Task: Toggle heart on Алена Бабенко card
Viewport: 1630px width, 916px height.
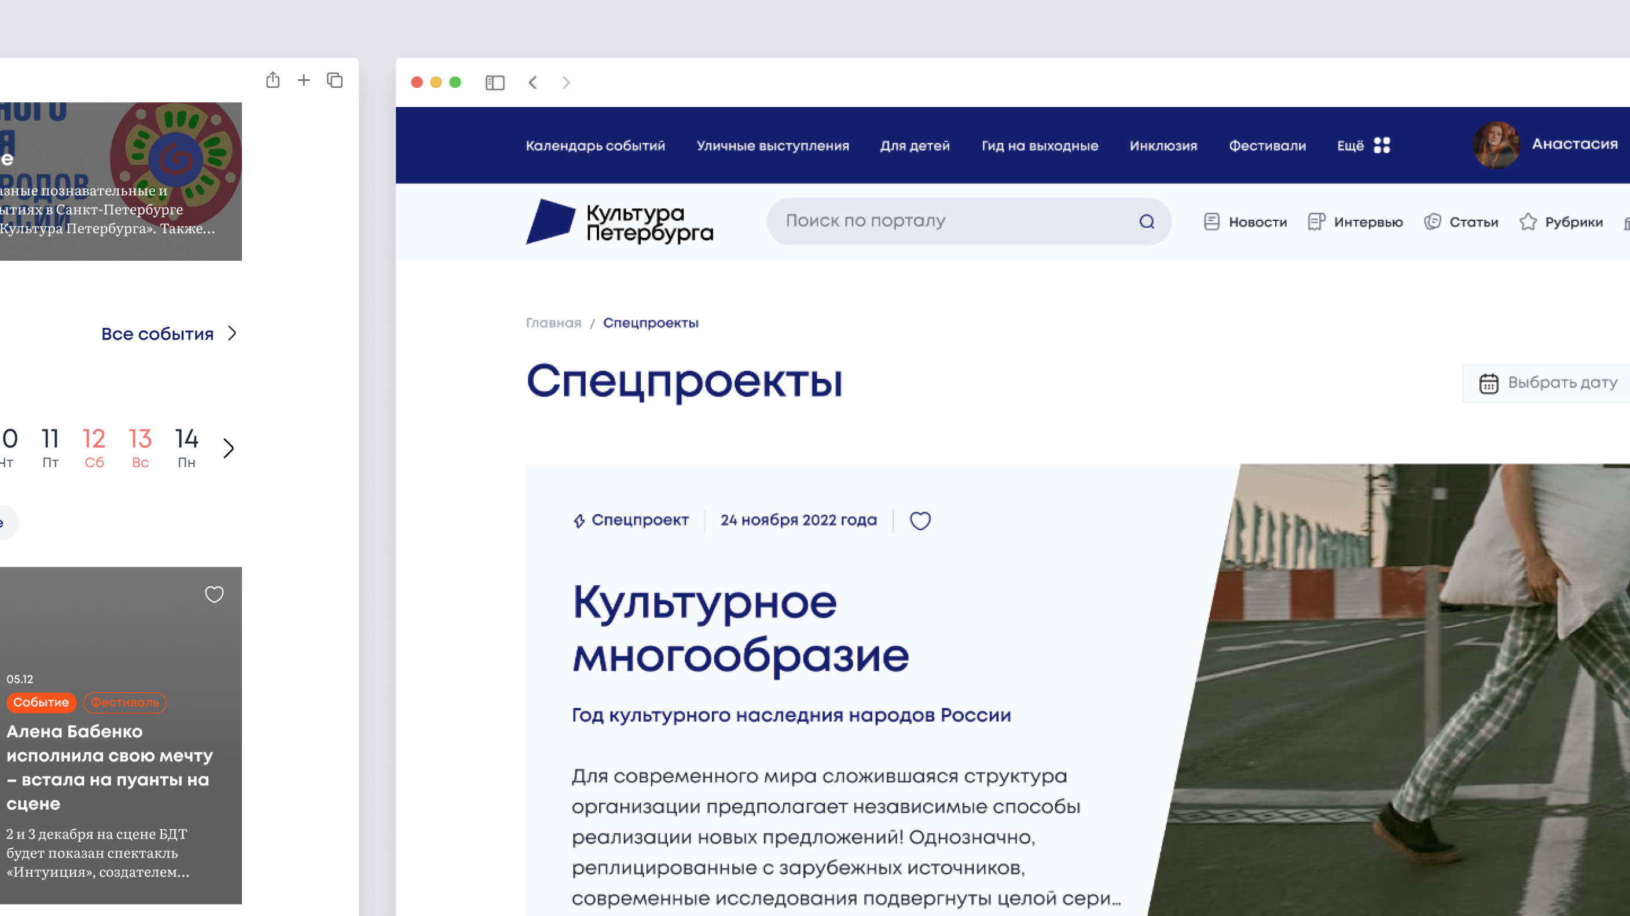Action: pos(215,594)
